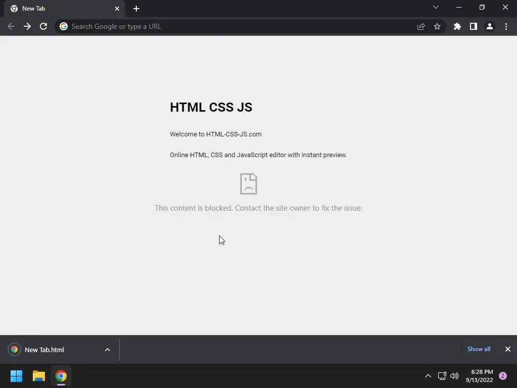Image resolution: width=517 pixels, height=388 pixels.
Task: Click the Welcome to HTML-CSS-JS.com text
Action: 216,134
